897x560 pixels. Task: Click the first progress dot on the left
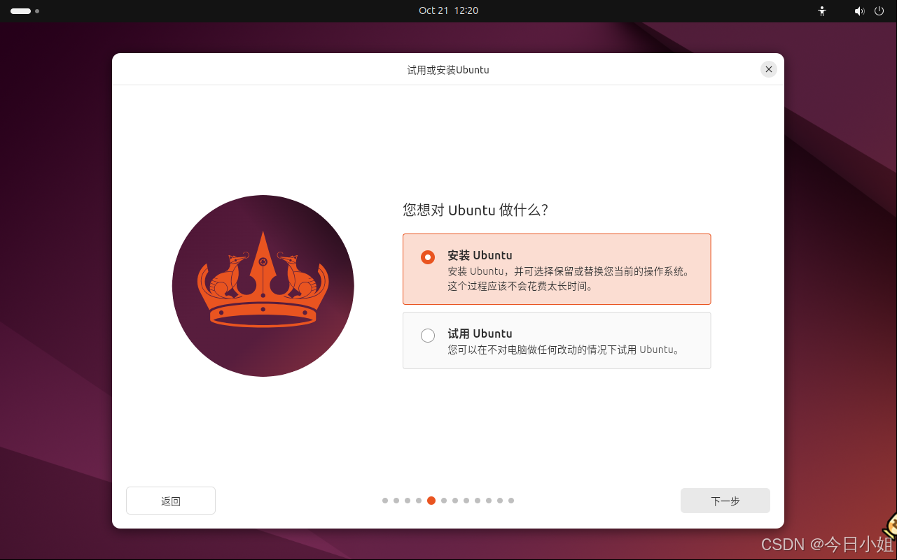click(x=384, y=501)
